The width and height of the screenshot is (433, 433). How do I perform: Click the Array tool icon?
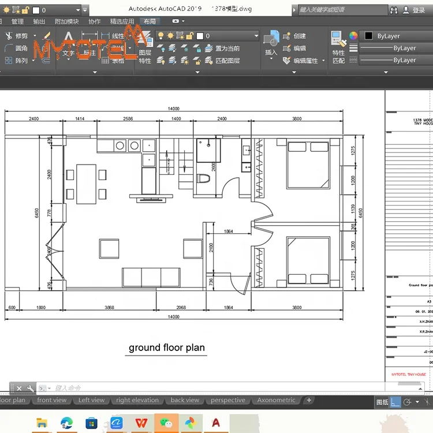point(9,60)
